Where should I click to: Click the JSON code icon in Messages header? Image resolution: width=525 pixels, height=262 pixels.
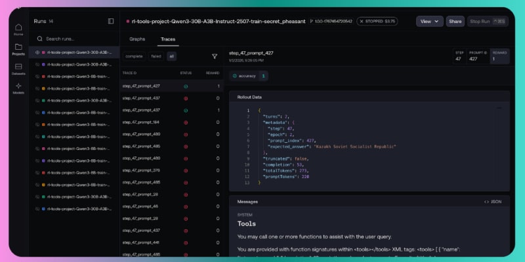(x=486, y=202)
